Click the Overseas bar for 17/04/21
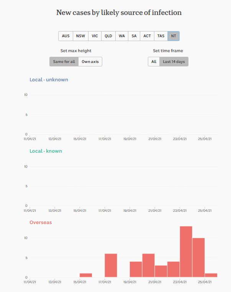 click(x=111, y=266)
